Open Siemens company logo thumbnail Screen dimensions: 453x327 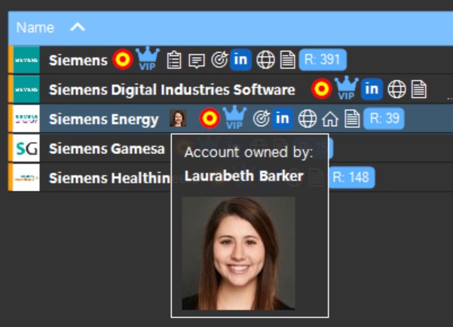coord(26,60)
